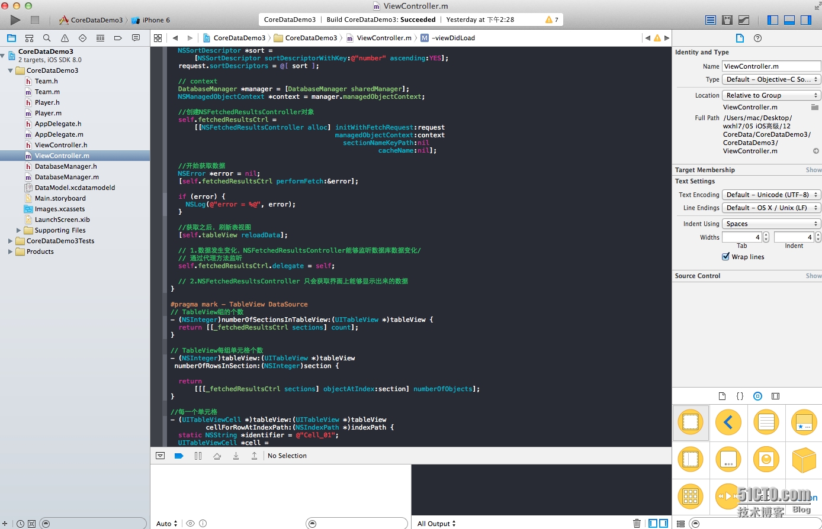Pause program execution in debug bar
The image size is (822, 529).
point(198,456)
